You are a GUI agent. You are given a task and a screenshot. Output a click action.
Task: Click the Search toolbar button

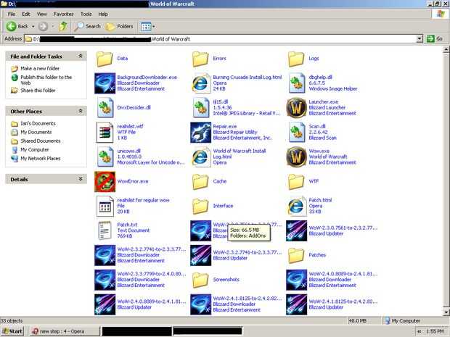point(88,26)
